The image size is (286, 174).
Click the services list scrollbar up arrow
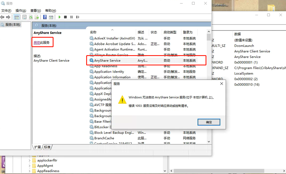pyautogui.click(x=209, y=32)
